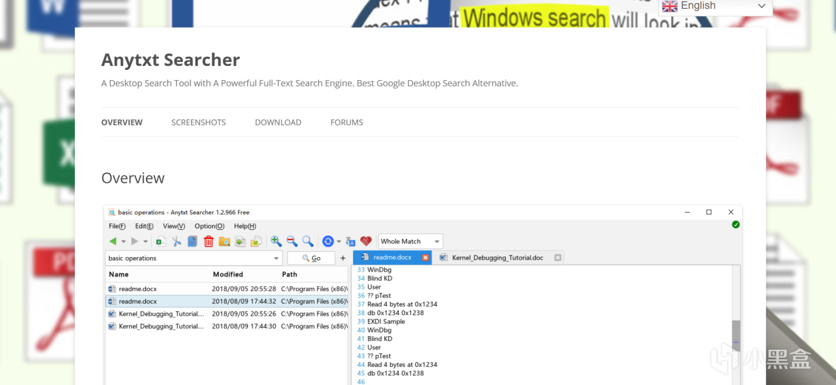
Task: Click the scissors cut icon
Action: coord(177,241)
